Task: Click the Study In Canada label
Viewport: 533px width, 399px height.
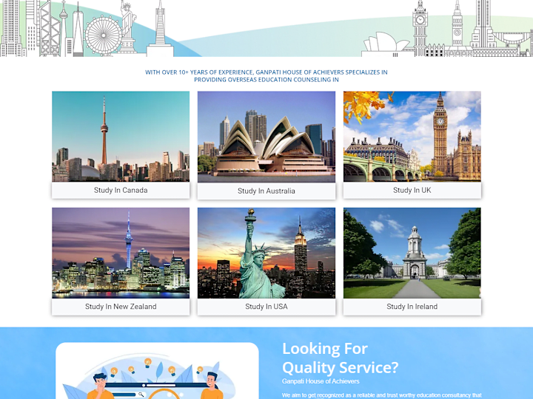Action: click(121, 191)
